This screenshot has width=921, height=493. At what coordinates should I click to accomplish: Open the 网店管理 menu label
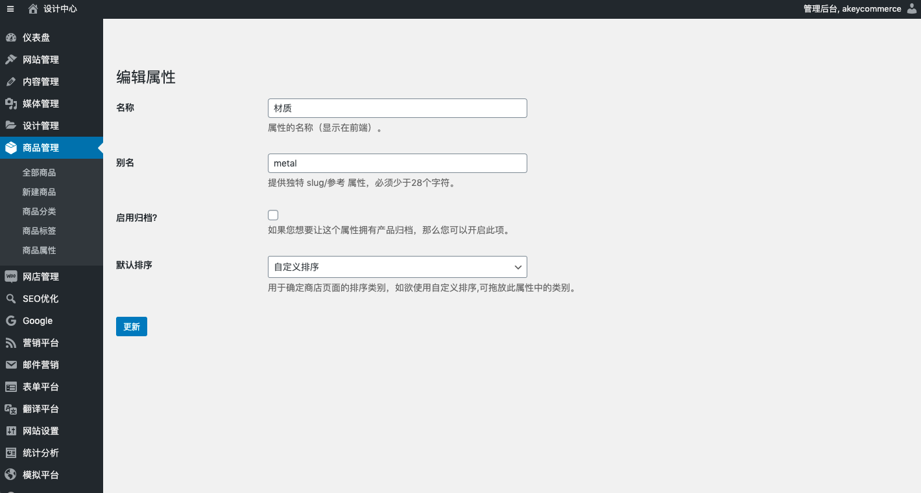41,277
